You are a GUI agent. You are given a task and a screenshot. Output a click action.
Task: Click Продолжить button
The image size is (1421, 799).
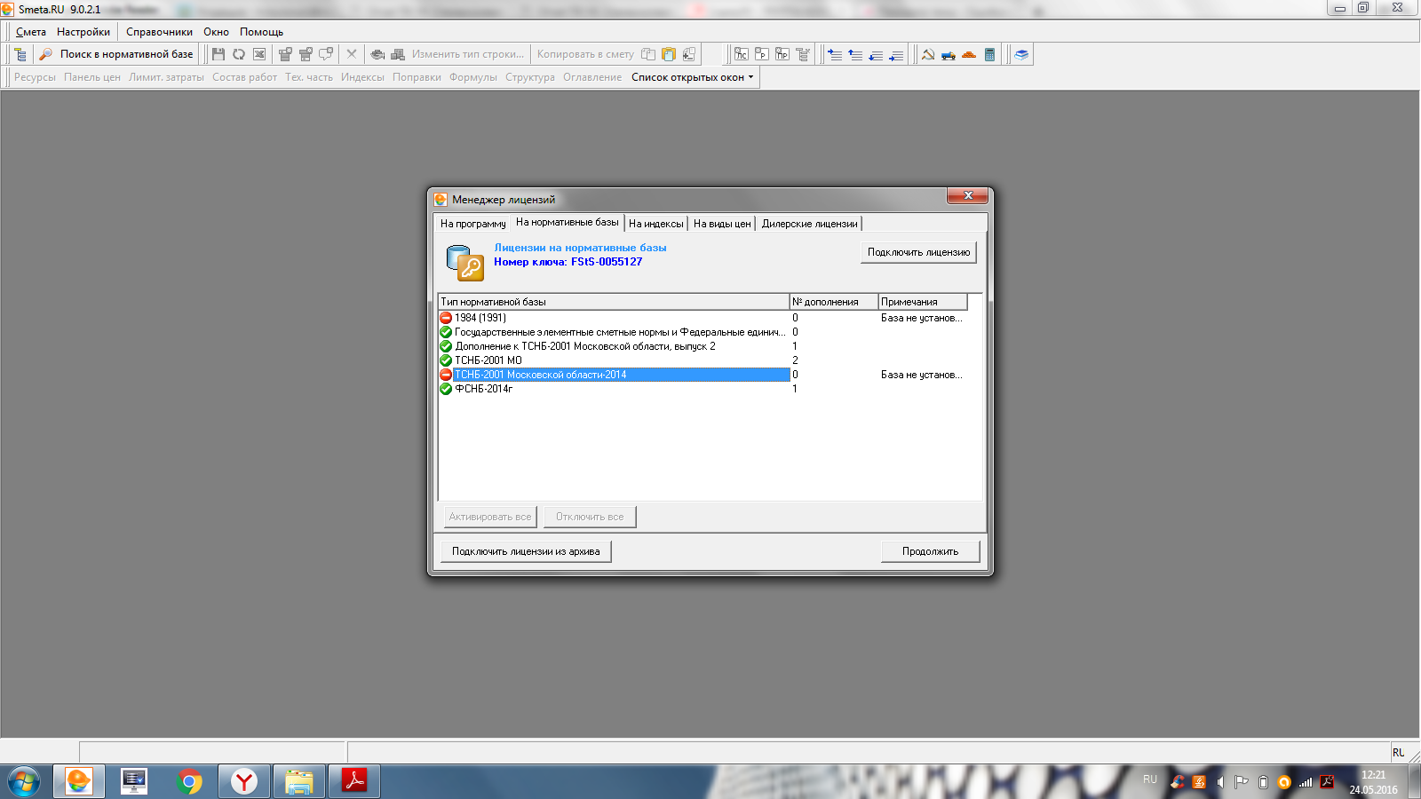click(x=931, y=551)
